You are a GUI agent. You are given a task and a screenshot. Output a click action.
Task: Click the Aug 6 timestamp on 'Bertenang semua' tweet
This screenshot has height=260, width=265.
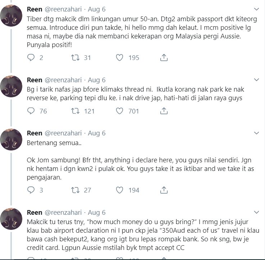coord(97,133)
